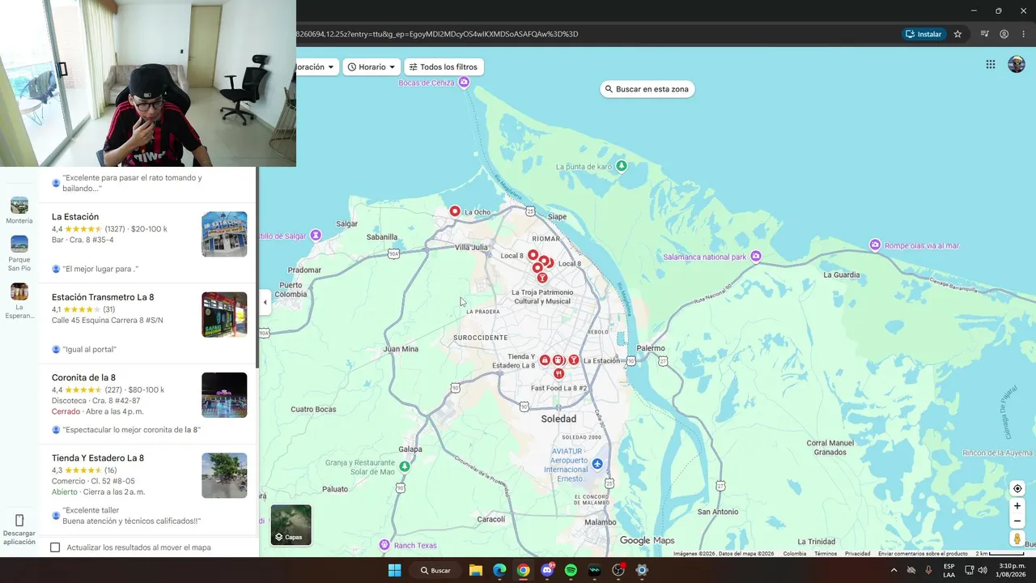The width and height of the screenshot is (1036, 583).
Task: Open the Coronita de la 8 result
Action: [x=149, y=404]
